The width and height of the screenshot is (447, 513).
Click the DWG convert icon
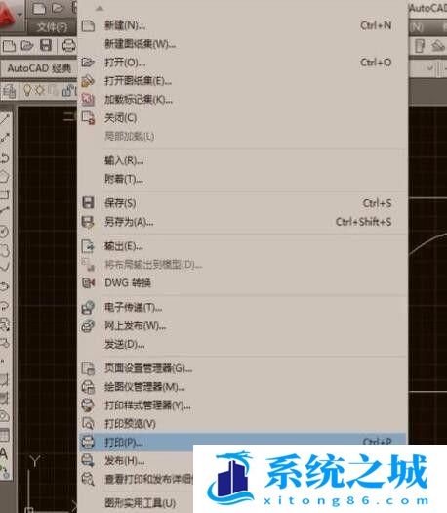(x=88, y=283)
